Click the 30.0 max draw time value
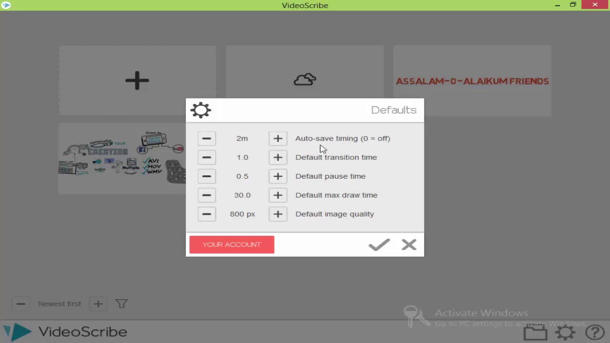610x343 pixels. [x=242, y=195]
